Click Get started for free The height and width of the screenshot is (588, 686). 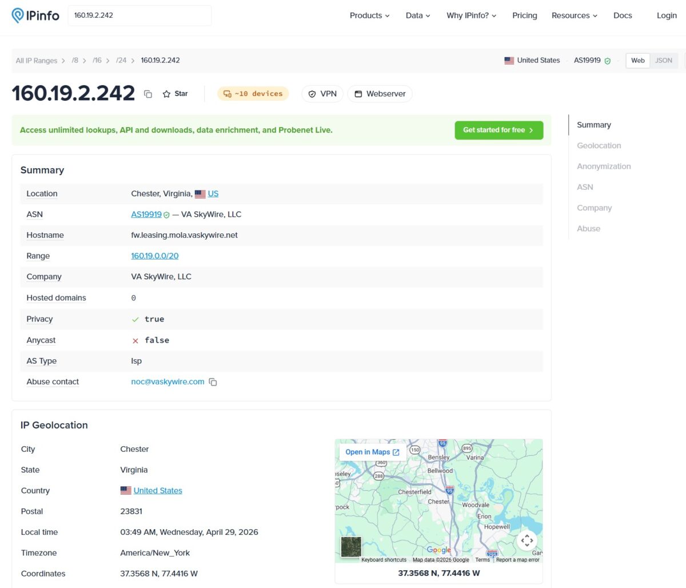coord(499,130)
